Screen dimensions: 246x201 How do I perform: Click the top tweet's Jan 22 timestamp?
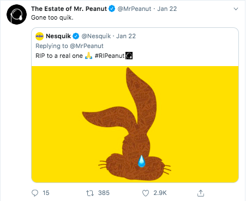tap(167, 9)
